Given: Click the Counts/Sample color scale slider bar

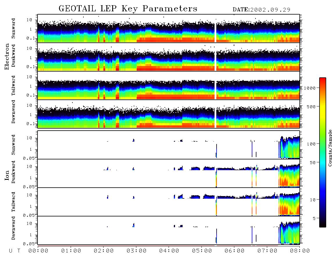Looking at the screenshot, I should tap(323, 152).
